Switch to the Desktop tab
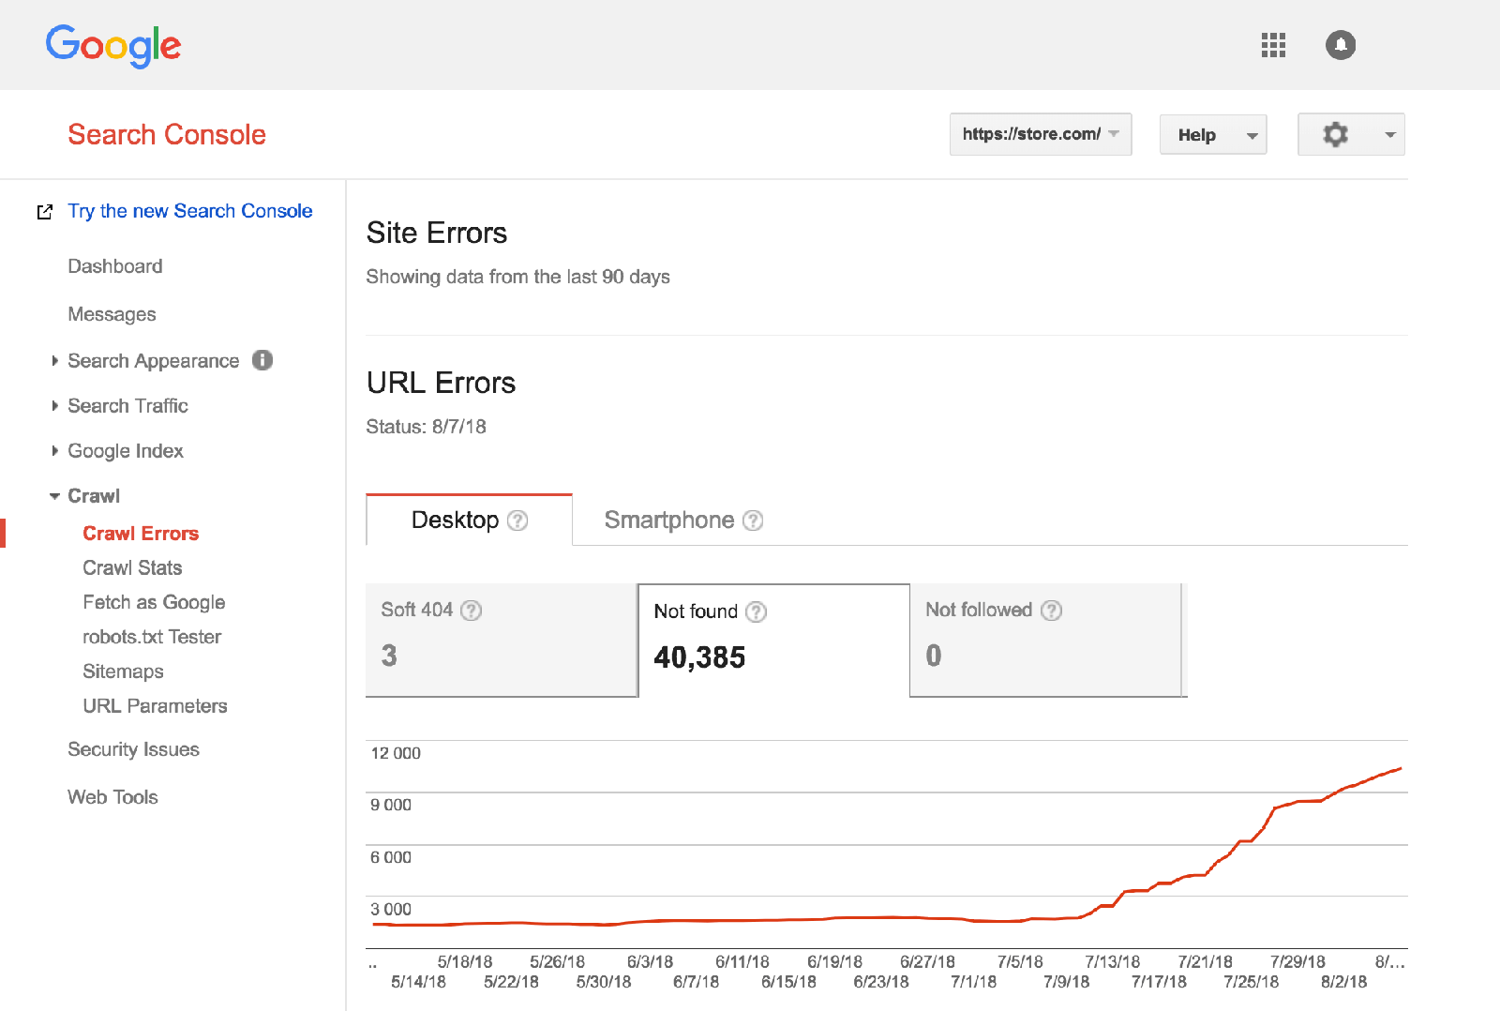1500x1011 pixels. 469,520
